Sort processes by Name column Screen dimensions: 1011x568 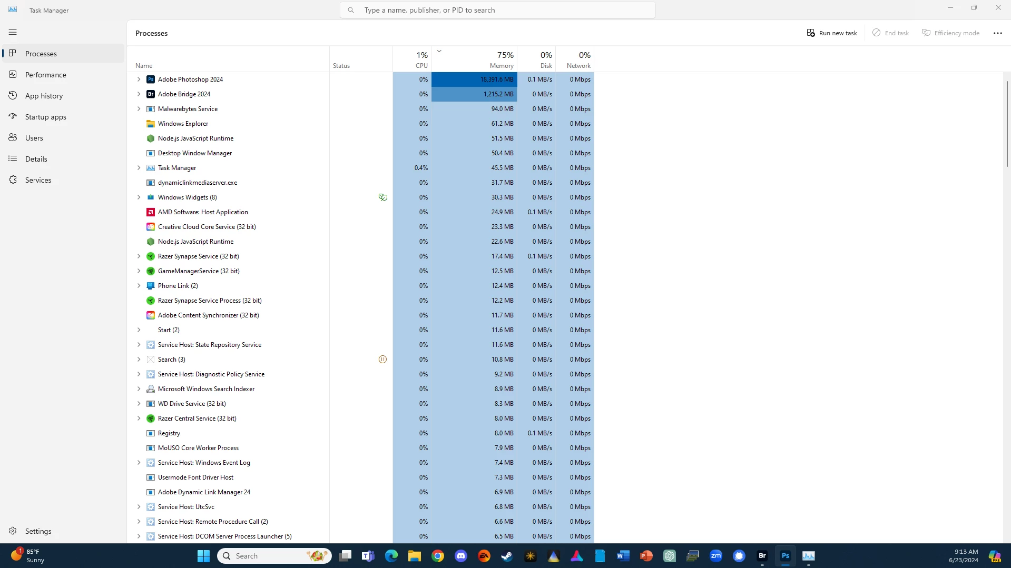click(x=228, y=59)
